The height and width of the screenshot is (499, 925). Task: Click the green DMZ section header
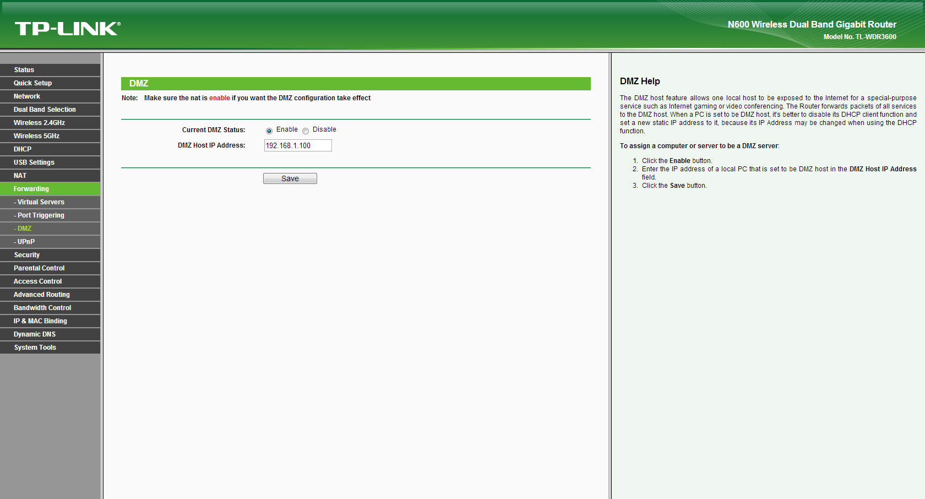[356, 83]
